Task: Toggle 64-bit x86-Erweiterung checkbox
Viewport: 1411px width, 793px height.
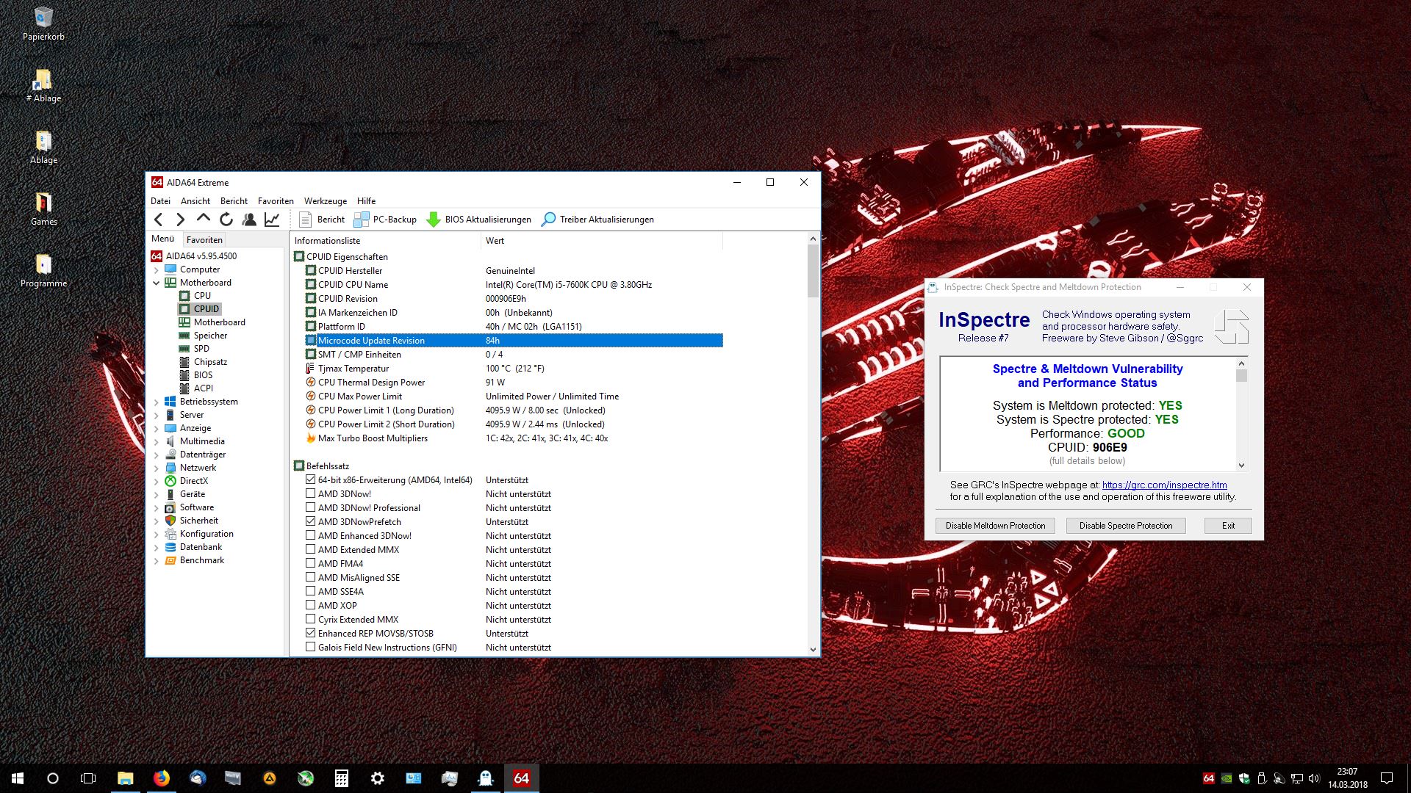Action: click(x=311, y=479)
